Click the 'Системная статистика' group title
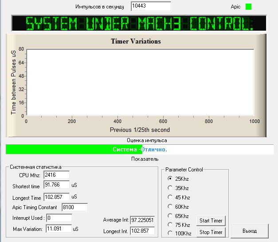The image size is (278, 242). click(35, 167)
